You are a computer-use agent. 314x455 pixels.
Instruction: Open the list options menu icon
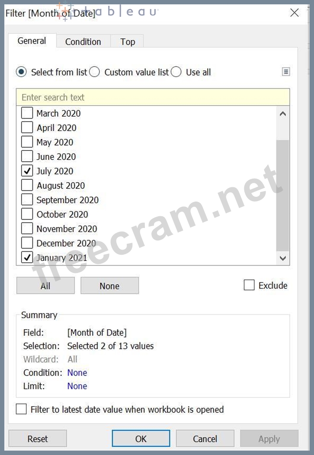(286, 72)
